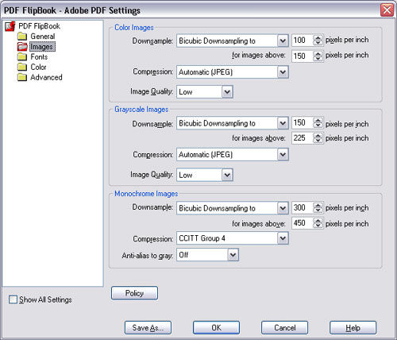Open the Advanced folder icon

[x=22, y=77]
